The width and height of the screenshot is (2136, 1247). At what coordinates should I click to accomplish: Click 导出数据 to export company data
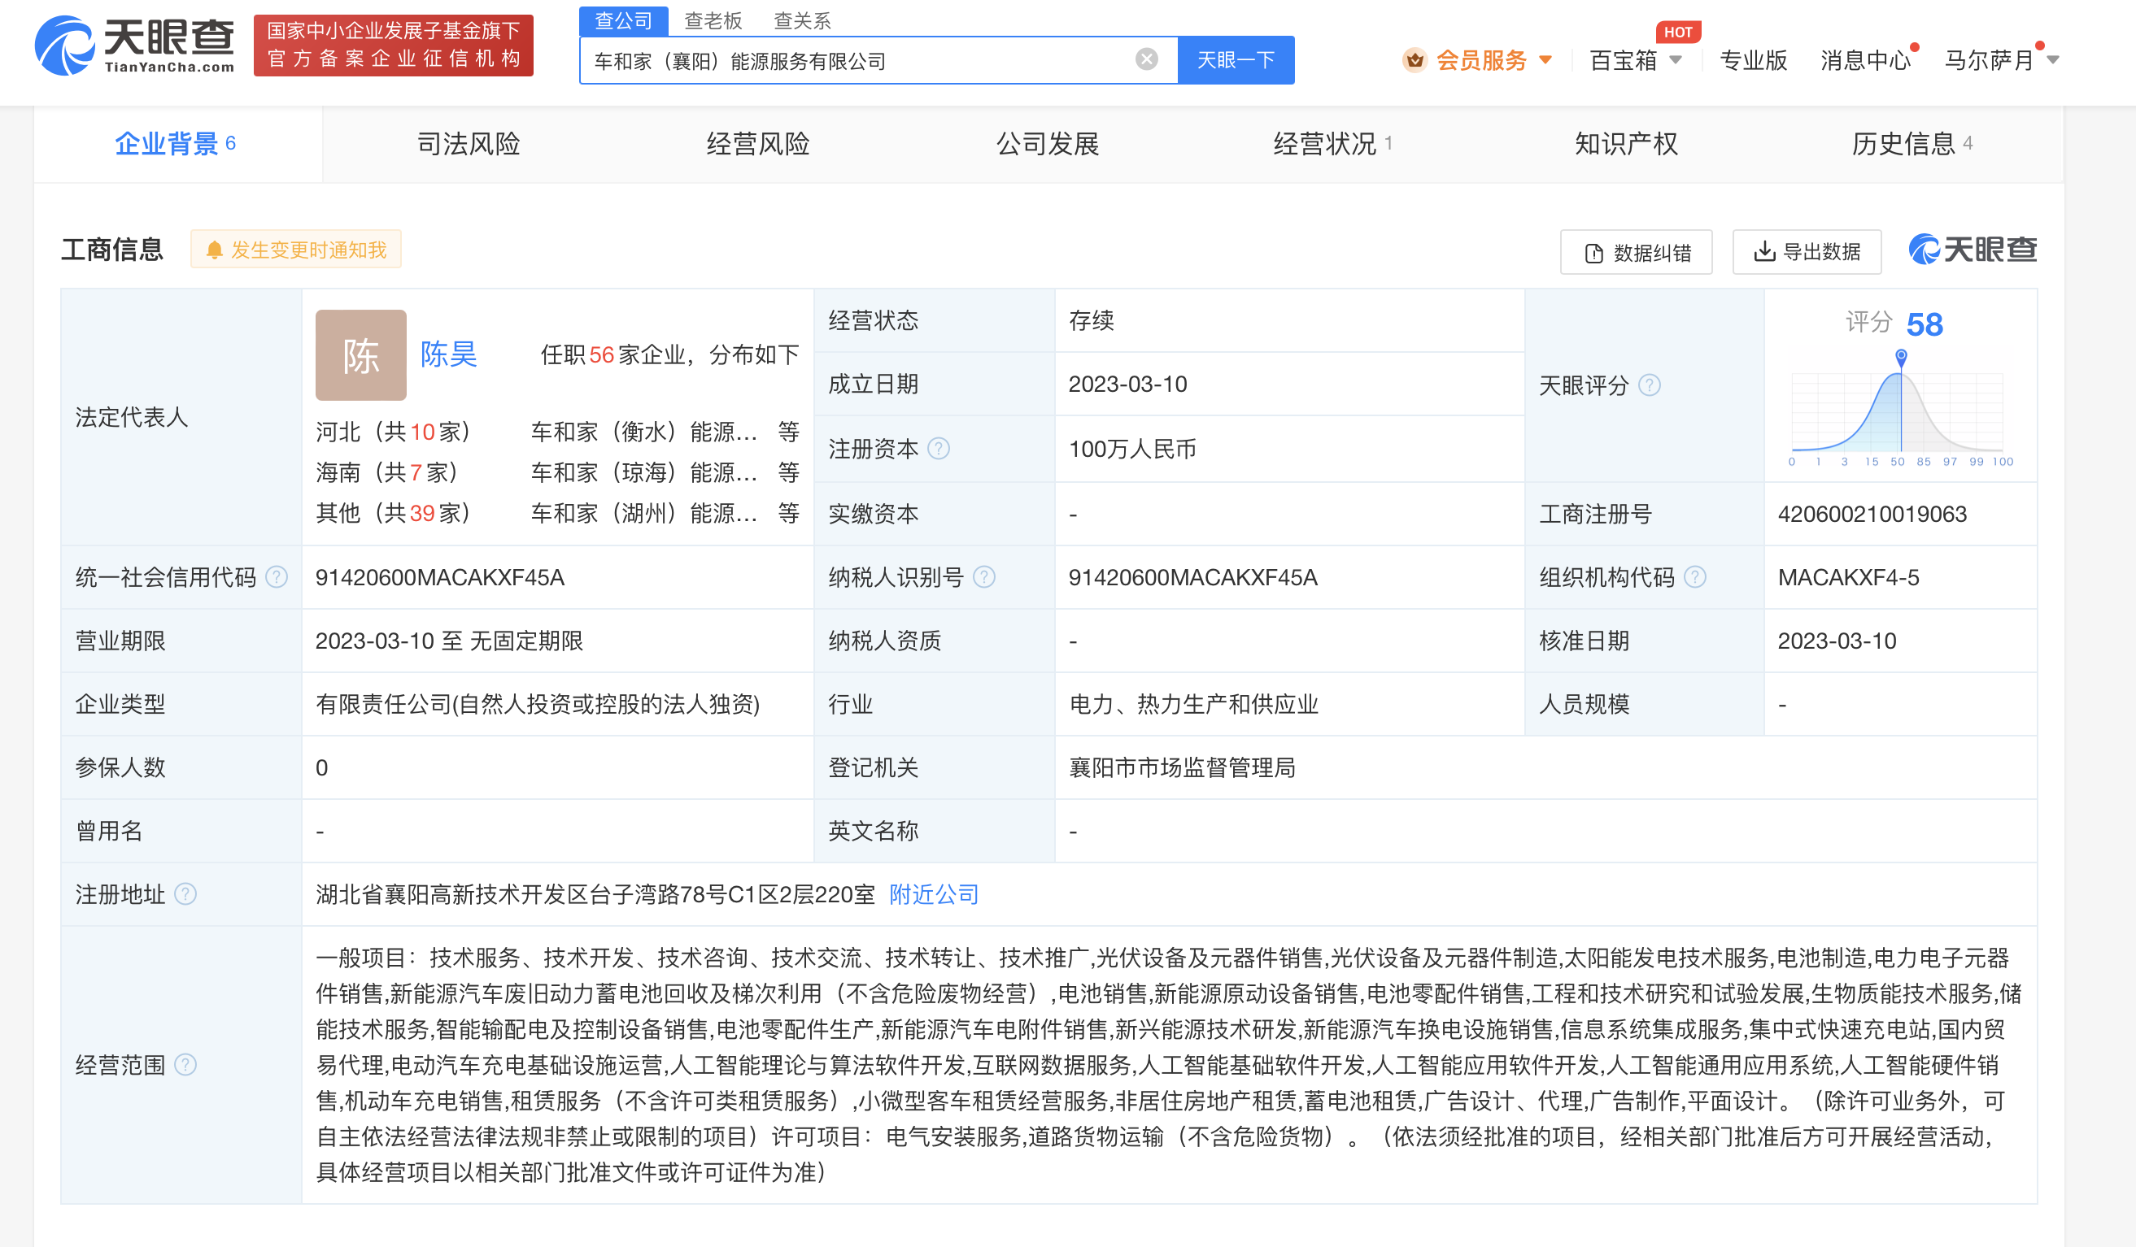[x=1807, y=252]
